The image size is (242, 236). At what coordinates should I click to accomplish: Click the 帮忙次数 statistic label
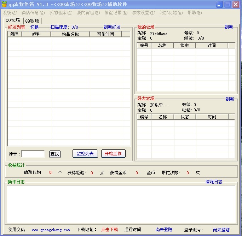171,172
